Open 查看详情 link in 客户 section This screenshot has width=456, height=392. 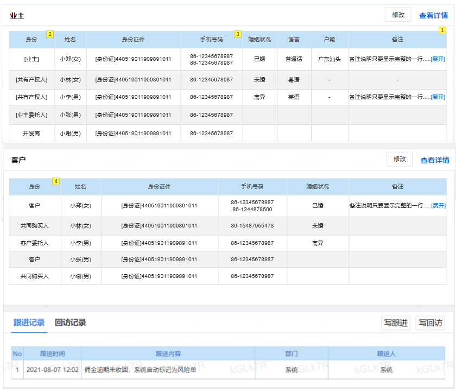click(435, 160)
